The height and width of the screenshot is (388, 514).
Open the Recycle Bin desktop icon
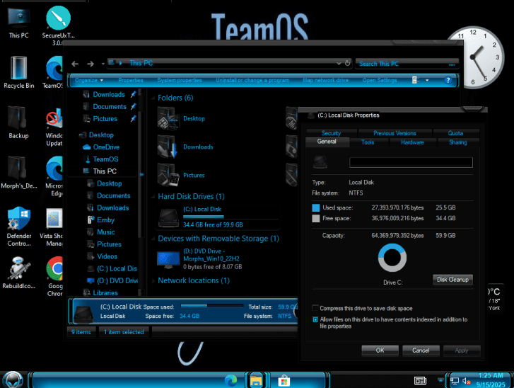coord(19,69)
